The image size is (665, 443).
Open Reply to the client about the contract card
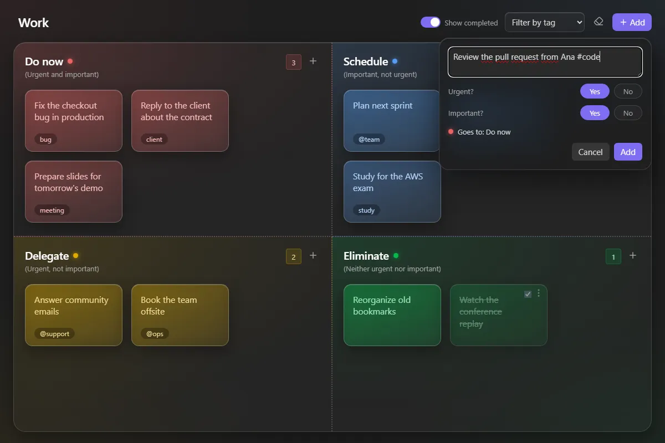pos(180,121)
